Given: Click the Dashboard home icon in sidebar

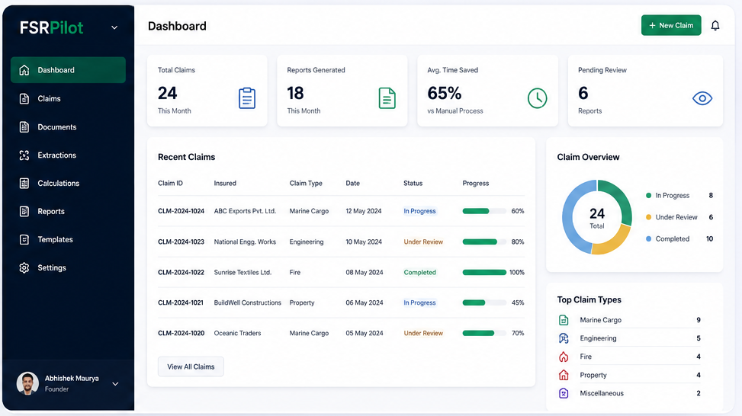Looking at the screenshot, I should click(24, 70).
